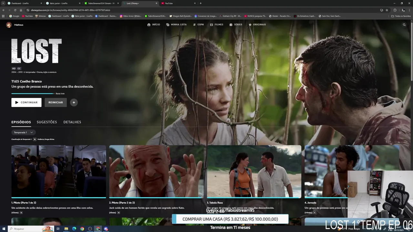
Task: Open Filmes in the top navigation
Action: (217, 24)
